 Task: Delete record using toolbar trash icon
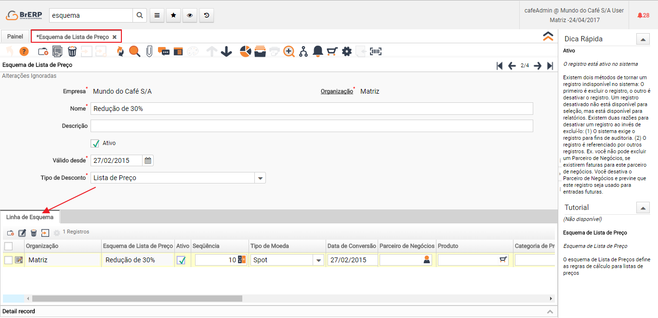click(x=72, y=51)
